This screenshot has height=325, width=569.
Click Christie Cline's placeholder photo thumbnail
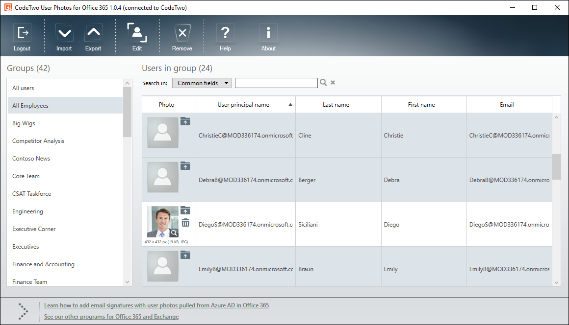pos(162,133)
